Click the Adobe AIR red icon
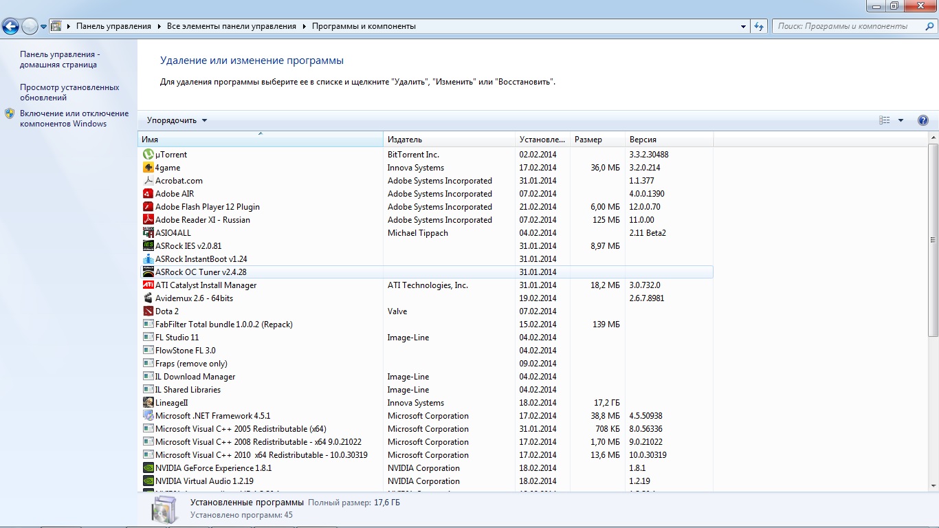939x528 pixels. pyautogui.click(x=148, y=194)
